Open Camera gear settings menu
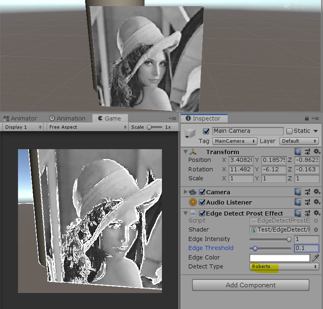Image resolution: width=323 pixels, height=309 pixels. click(x=316, y=192)
